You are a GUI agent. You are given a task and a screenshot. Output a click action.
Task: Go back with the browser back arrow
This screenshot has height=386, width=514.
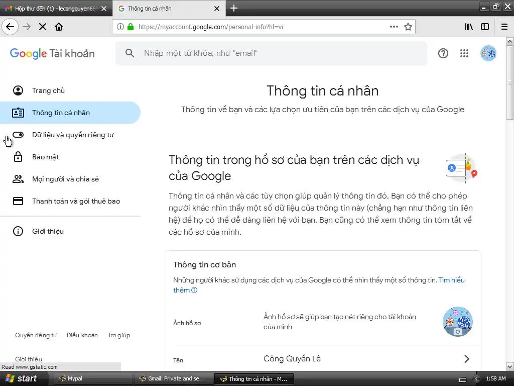tap(10, 27)
